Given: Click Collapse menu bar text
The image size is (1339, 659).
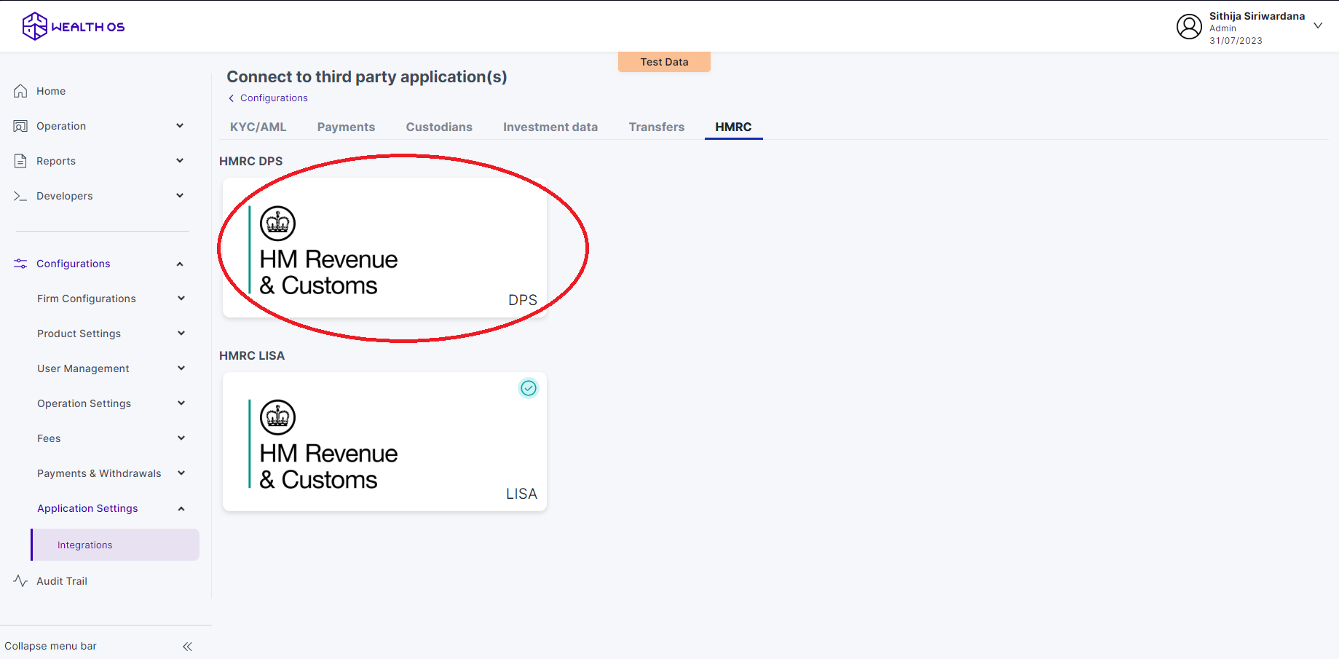Looking at the screenshot, I should [50, 646].
